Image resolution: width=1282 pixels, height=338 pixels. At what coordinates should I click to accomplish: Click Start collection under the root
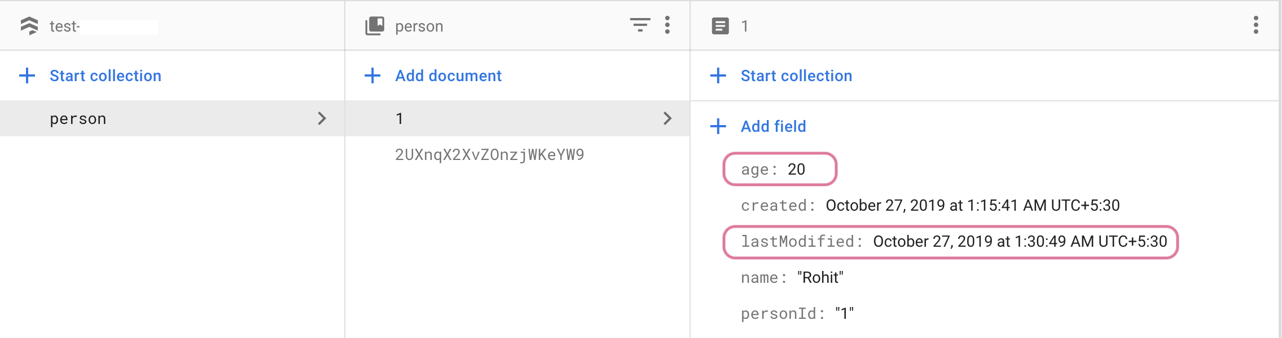tap(105, 75)
